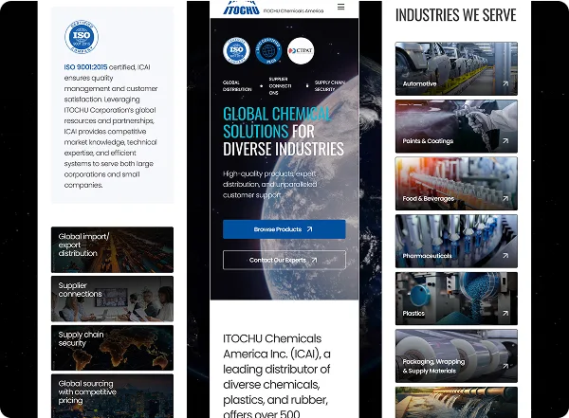Open the Automotive industry card
The width and height of the screenshot is (569, 418).
456,68
